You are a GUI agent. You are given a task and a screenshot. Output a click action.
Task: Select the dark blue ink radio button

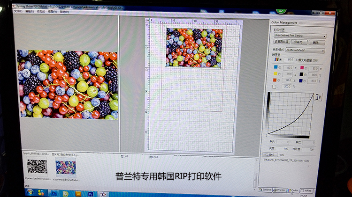tap(305, 81)
